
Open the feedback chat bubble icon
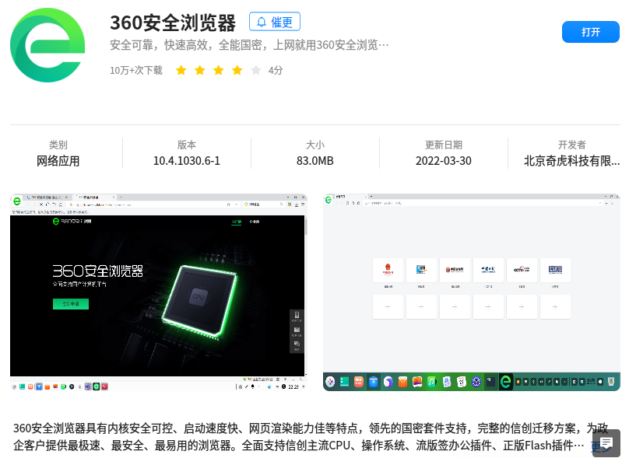[x=606, y=443]
